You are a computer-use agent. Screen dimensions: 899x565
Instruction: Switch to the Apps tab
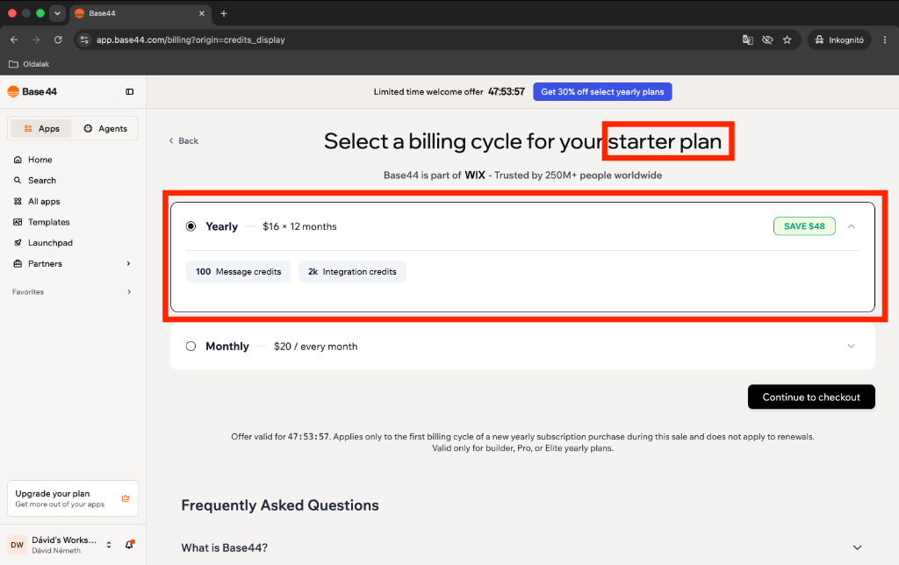[41, 128]
